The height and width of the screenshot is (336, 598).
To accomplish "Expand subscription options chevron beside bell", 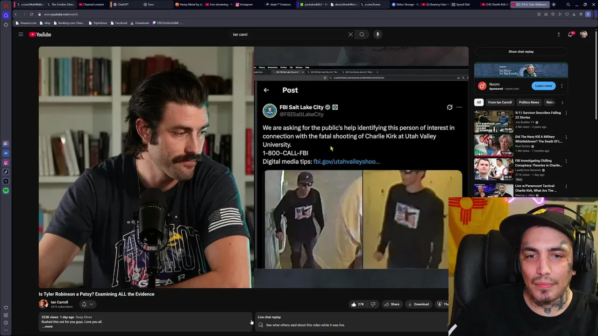I will coord(91,304).
